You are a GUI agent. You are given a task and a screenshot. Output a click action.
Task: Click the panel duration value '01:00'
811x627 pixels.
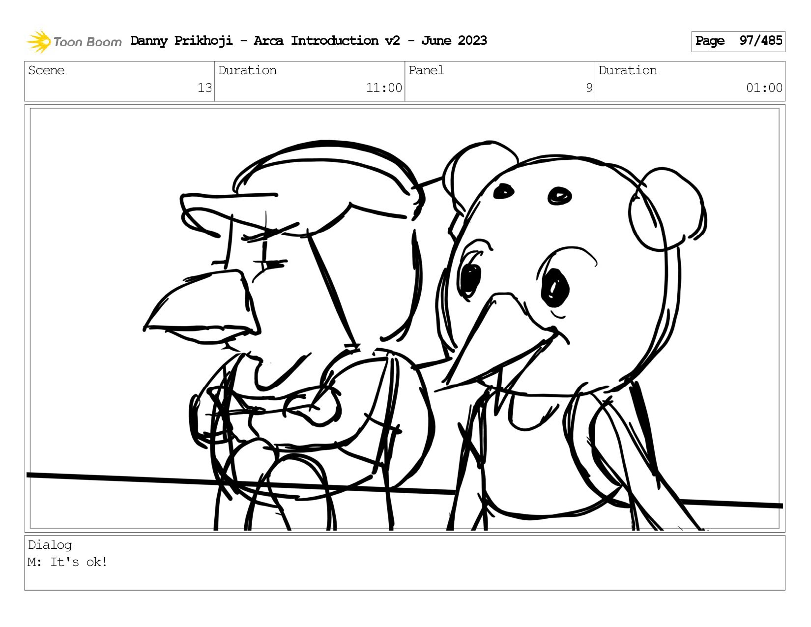coord(764,88)
